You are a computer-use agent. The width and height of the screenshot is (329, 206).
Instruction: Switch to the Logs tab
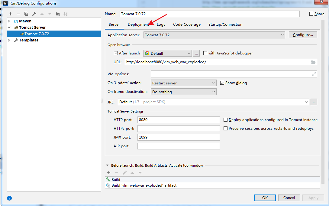click(161, 25)
